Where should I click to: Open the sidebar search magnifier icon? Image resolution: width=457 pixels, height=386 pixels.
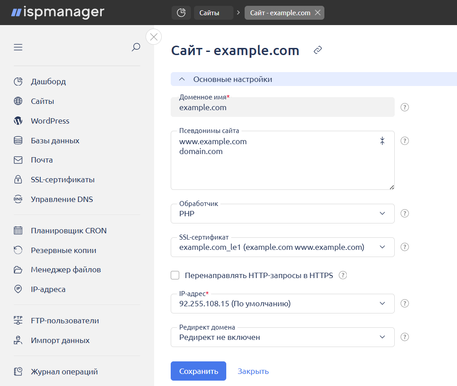136,47
